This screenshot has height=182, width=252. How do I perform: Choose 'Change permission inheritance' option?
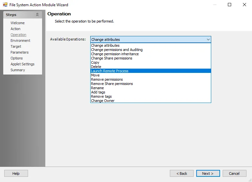click(151, 54)
